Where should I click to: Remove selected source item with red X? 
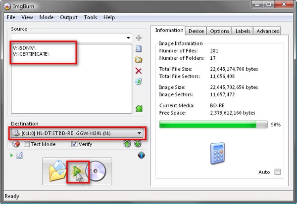pos(139,71)
